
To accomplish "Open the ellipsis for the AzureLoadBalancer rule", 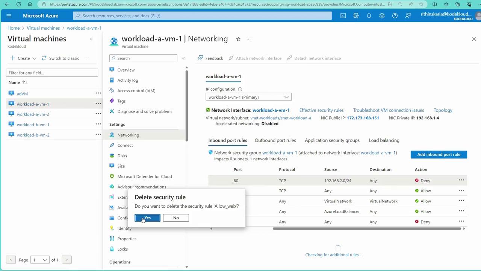I will [461, 211].
